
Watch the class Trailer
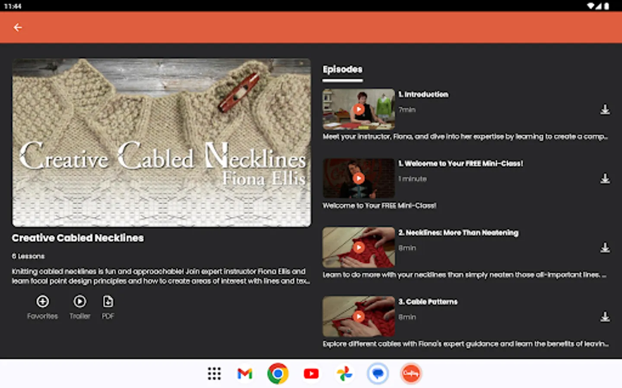[x=80, y=302]
